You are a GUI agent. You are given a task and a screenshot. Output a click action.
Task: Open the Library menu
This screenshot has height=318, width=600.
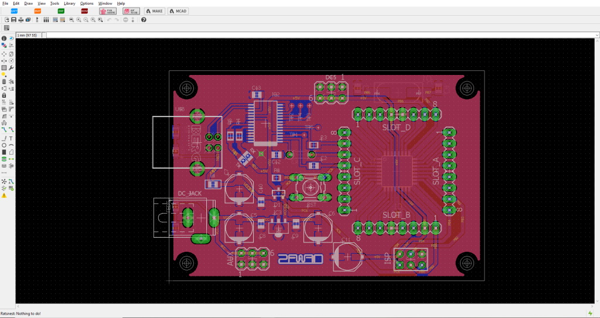[x=69, y=4]
